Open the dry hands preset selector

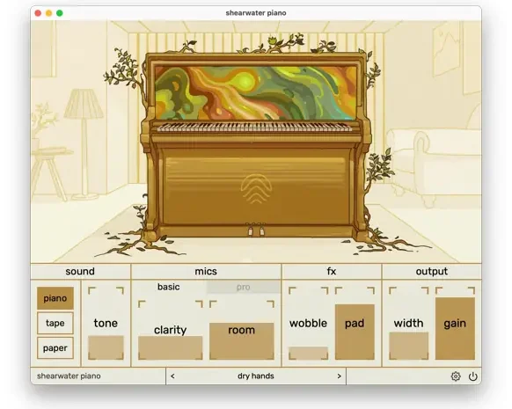pyautogui.click(x=256, y=376)
